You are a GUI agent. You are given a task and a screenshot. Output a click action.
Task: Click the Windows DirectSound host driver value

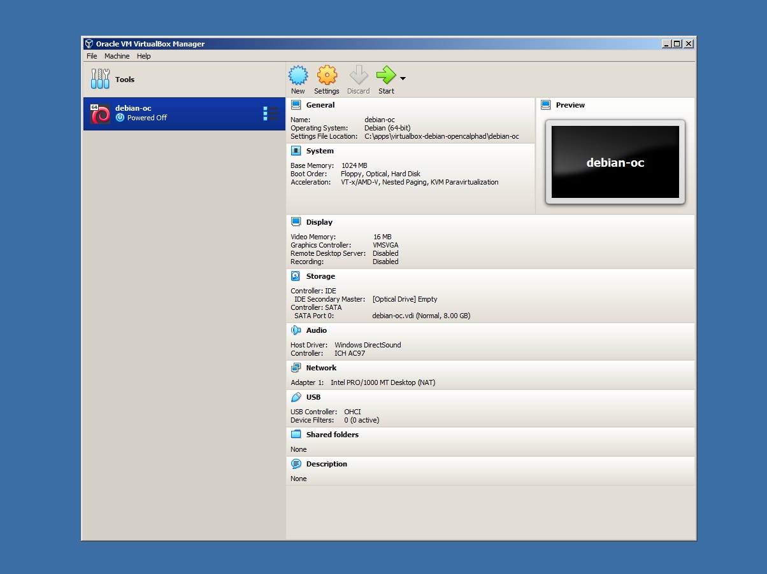[368, 345]
